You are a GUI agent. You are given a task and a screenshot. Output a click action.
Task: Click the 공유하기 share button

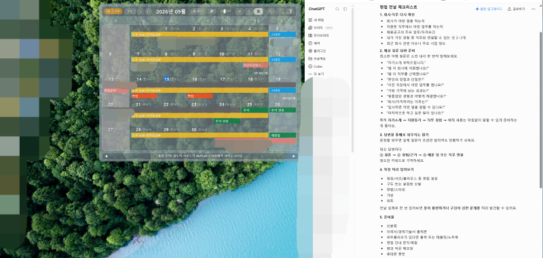(517, 9)
